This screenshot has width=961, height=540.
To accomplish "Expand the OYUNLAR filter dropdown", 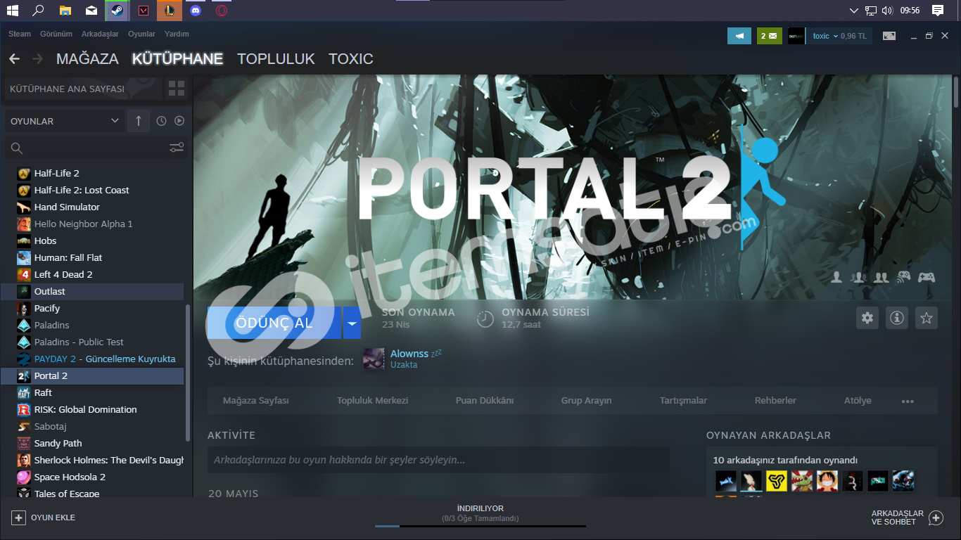I will (x=65, y=121).
